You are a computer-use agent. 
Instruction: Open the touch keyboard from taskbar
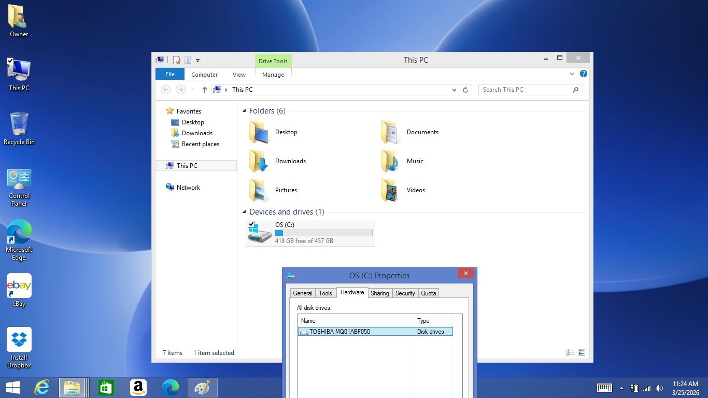pyautogui.click(x=604, y=388)
